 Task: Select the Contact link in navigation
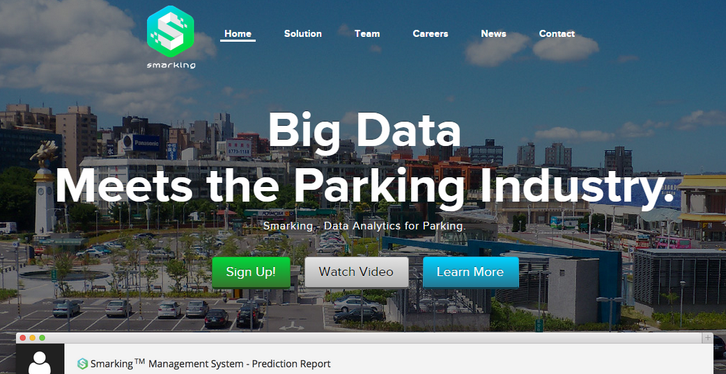(557, 33)
